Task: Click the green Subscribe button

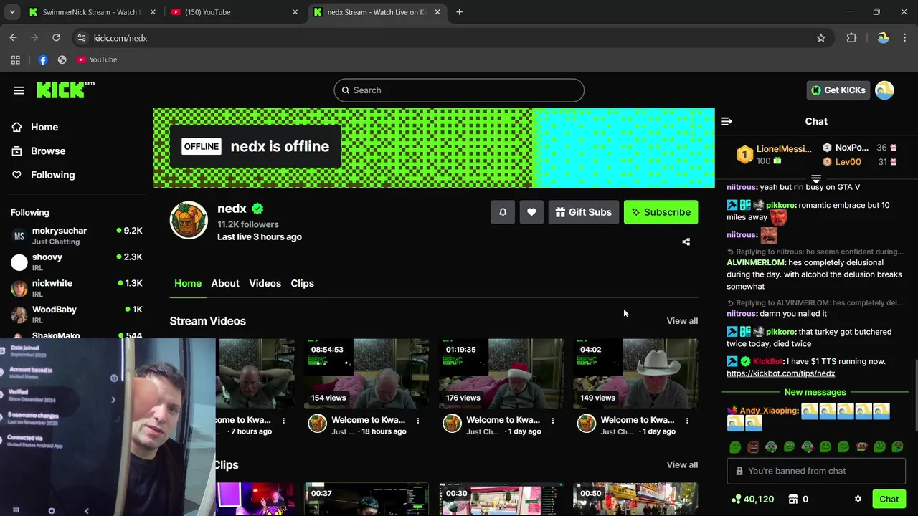Action: (661, 212)
